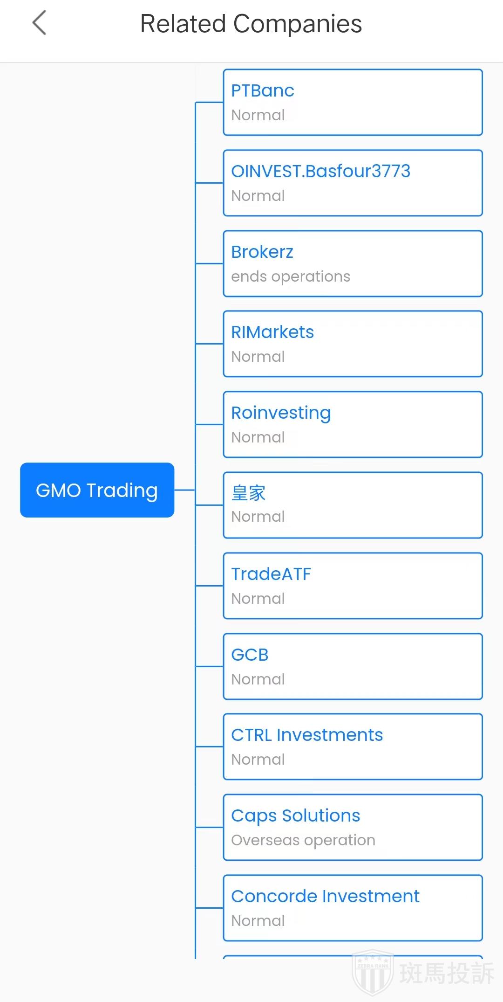The height and width of the screenshot is (1002, 503).
Task: Tap the back arrow icon
Action: [x=40, y=23]
